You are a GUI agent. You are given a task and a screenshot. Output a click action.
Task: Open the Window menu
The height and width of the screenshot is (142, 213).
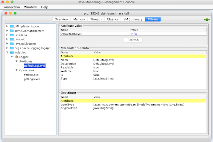click(x=30, y=7)
